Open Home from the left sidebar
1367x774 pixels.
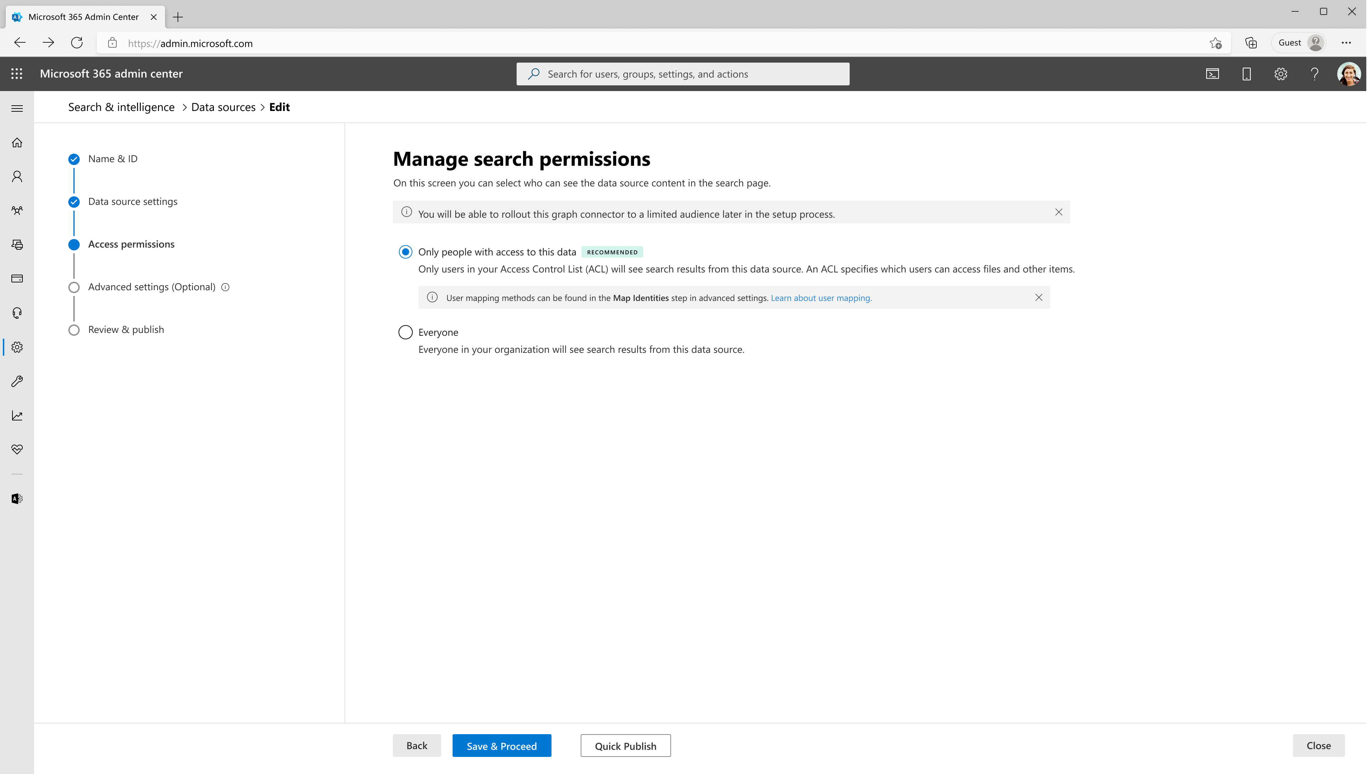click(17, 143)
